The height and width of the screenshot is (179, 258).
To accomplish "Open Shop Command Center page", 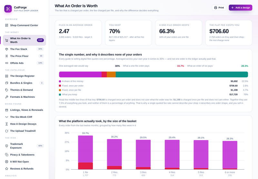I will [x=25, y=25].
